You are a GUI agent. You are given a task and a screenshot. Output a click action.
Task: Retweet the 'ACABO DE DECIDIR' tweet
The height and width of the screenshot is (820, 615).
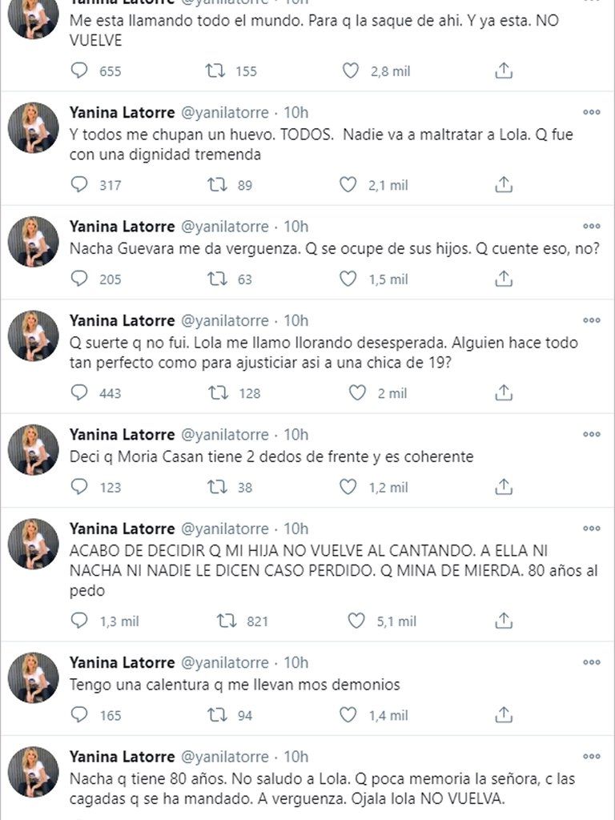[x=227, y=621]
